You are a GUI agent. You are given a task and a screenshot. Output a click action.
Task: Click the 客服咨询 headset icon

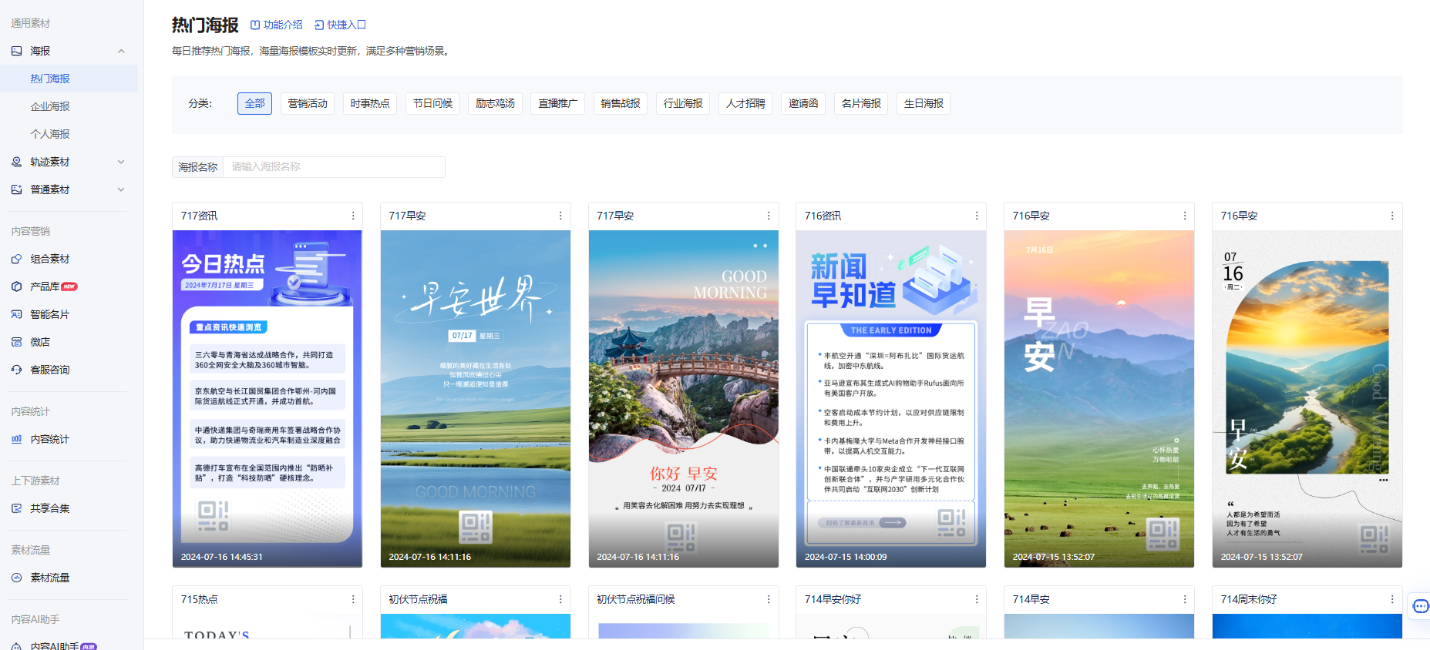17,370
